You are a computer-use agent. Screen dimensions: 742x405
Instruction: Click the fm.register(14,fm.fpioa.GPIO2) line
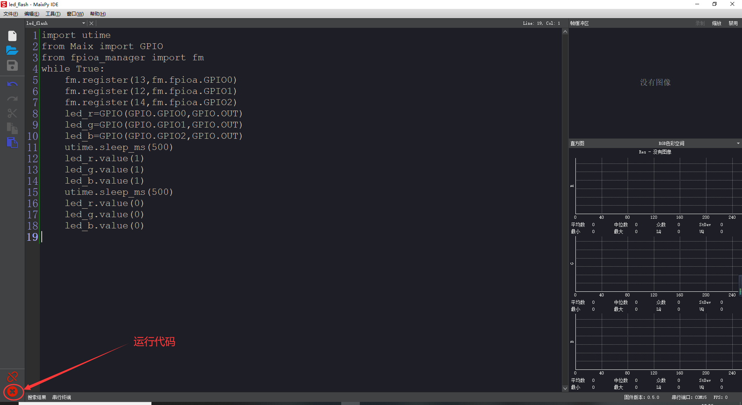[151, 102]
